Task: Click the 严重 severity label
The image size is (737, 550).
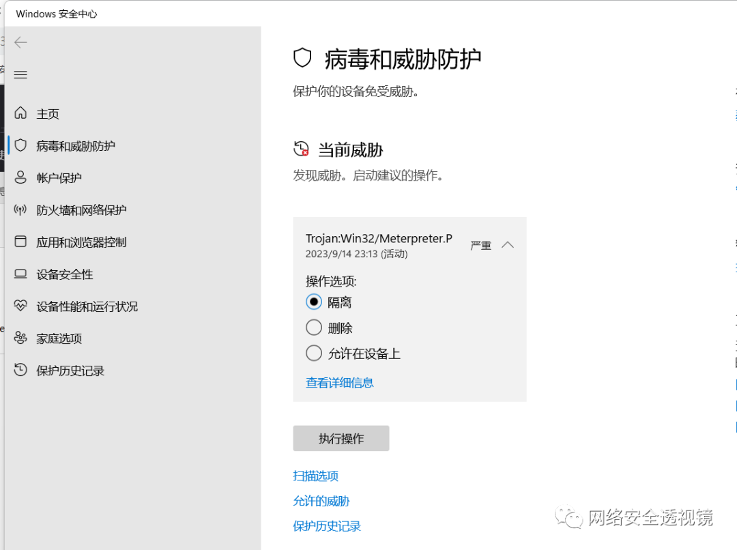Action: [481, 246]
